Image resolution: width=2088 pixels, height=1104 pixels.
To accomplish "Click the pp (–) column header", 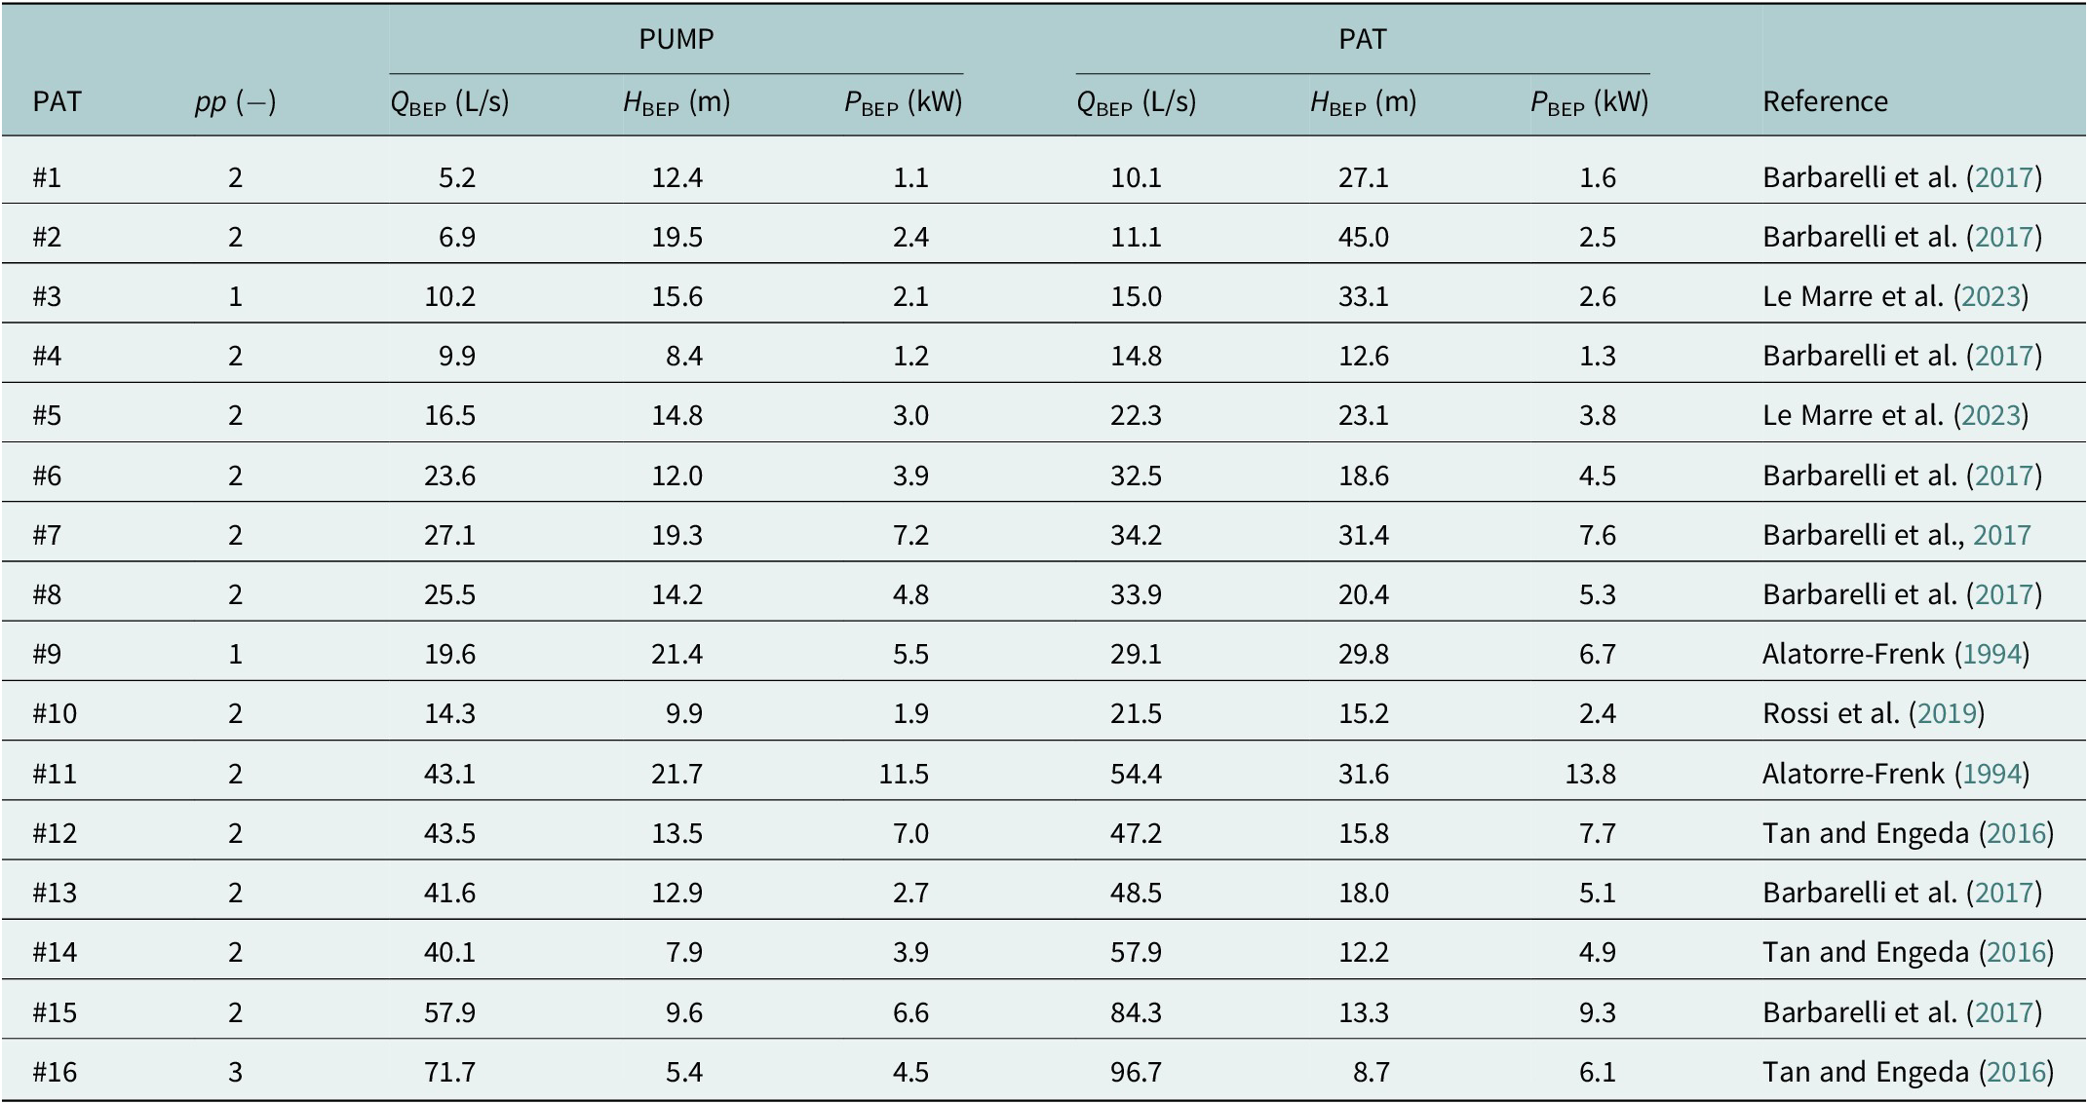I will click(x=235, y=101).
